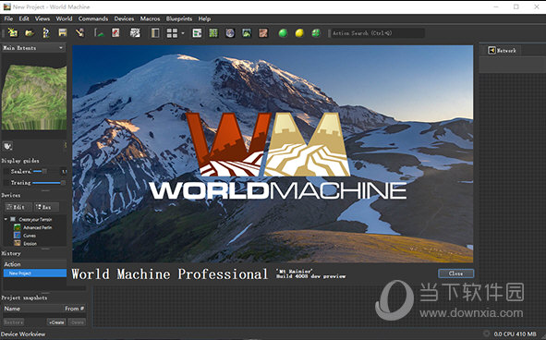Close the World Machine splash screen
The image size is (546, 340).
(455, 273)
